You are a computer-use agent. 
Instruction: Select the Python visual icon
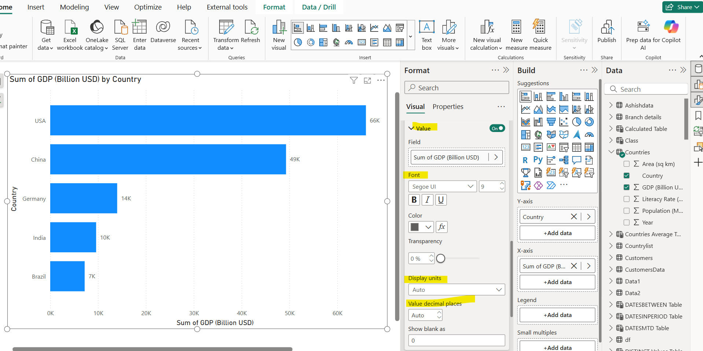(x=538, y=160)
